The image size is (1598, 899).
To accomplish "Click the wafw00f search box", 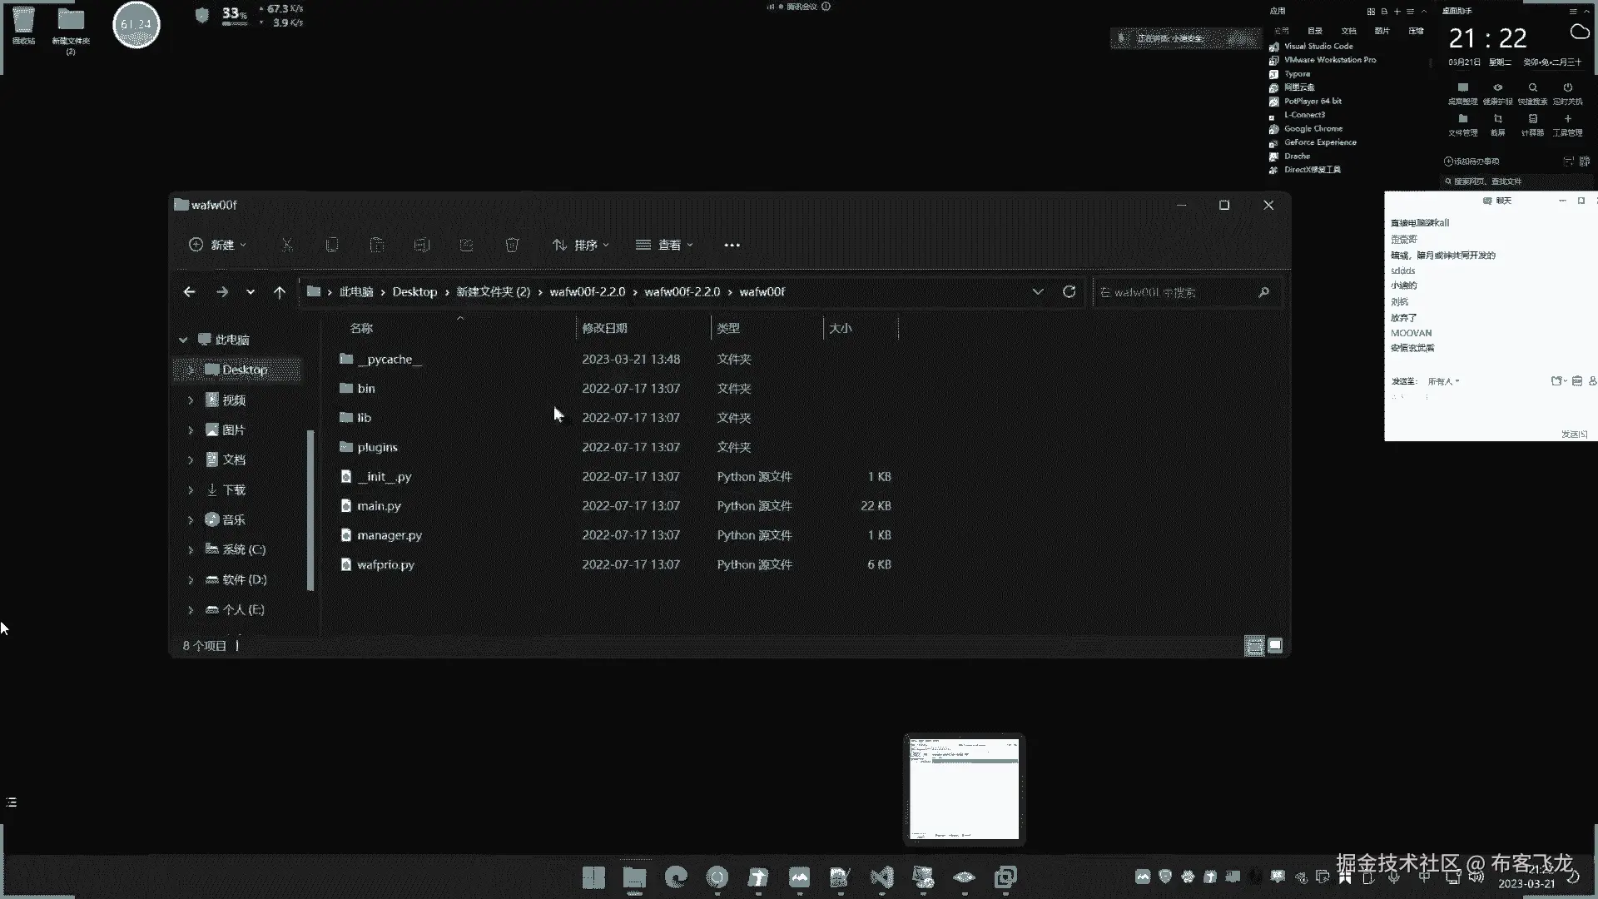I will (x=1178, y=292).
